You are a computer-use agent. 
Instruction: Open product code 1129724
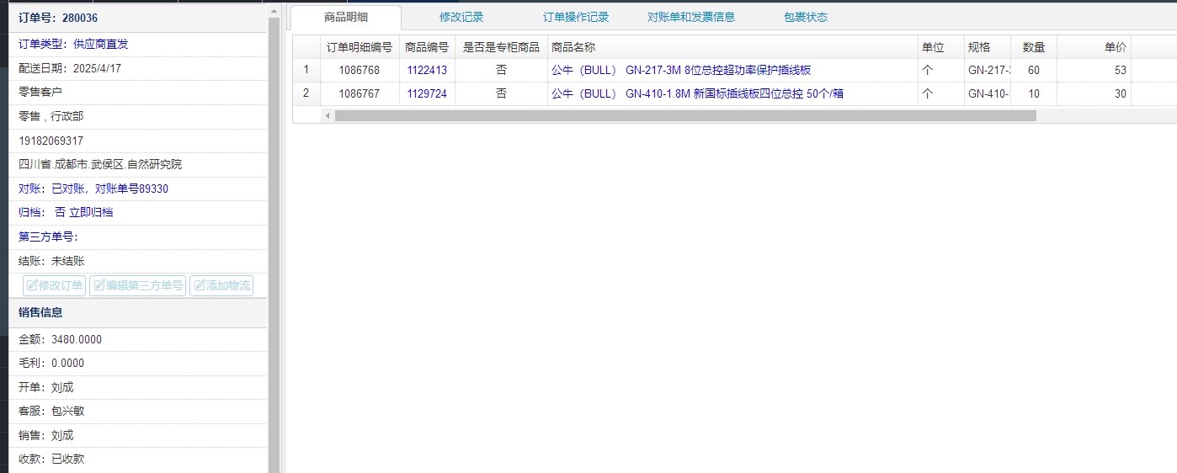pos(427,94)
